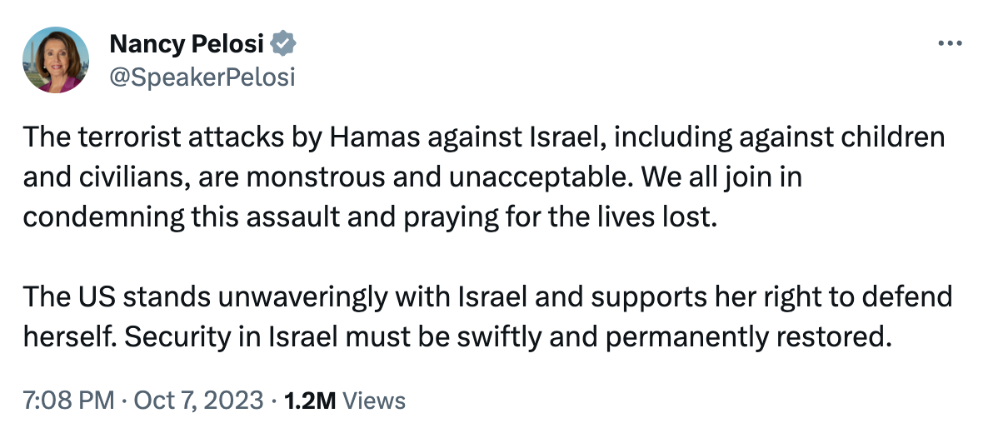Viewport: 983px width, 428px height.
Task: Click the word "Hamas" in the tweet
Action: (x=368, y=137)
